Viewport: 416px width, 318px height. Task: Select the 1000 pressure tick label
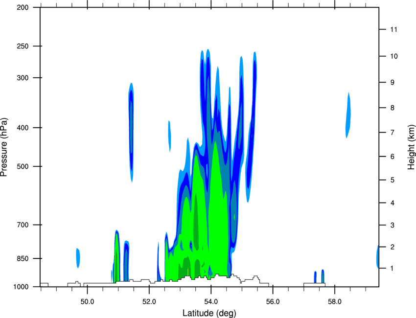pos(21,287)
